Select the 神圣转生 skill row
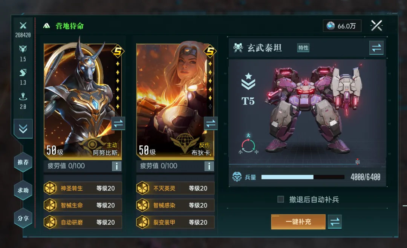407x248 pixels. [x=83, y=188]
